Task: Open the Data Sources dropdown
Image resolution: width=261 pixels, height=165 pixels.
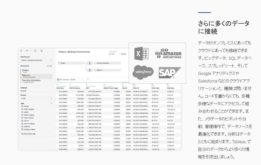Action: [36, 60]
